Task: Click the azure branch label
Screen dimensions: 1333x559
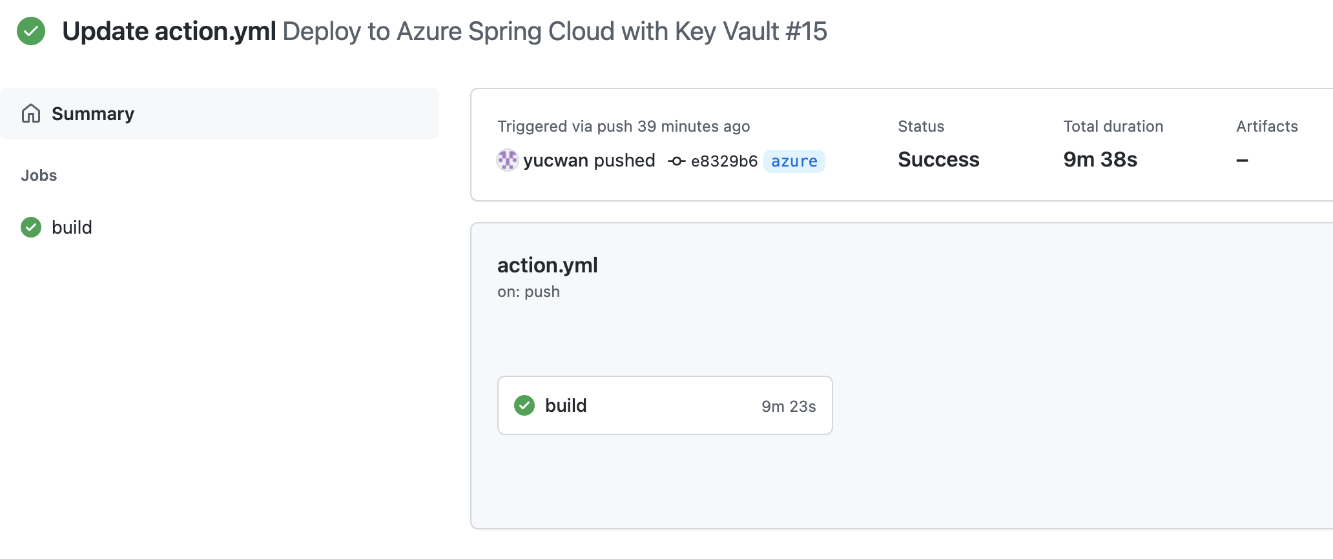Action: 794,161
